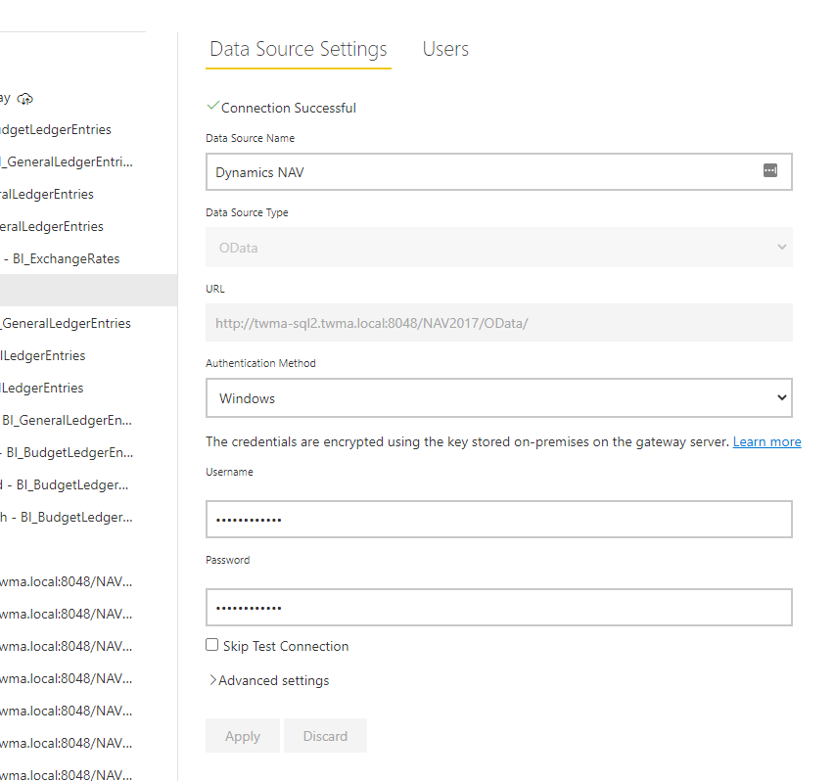Image resolution: width=836 pixels, height=781 pixels.
Task: Enable the Skip Test Connection checkbox
Action: [x=211, y=644]
